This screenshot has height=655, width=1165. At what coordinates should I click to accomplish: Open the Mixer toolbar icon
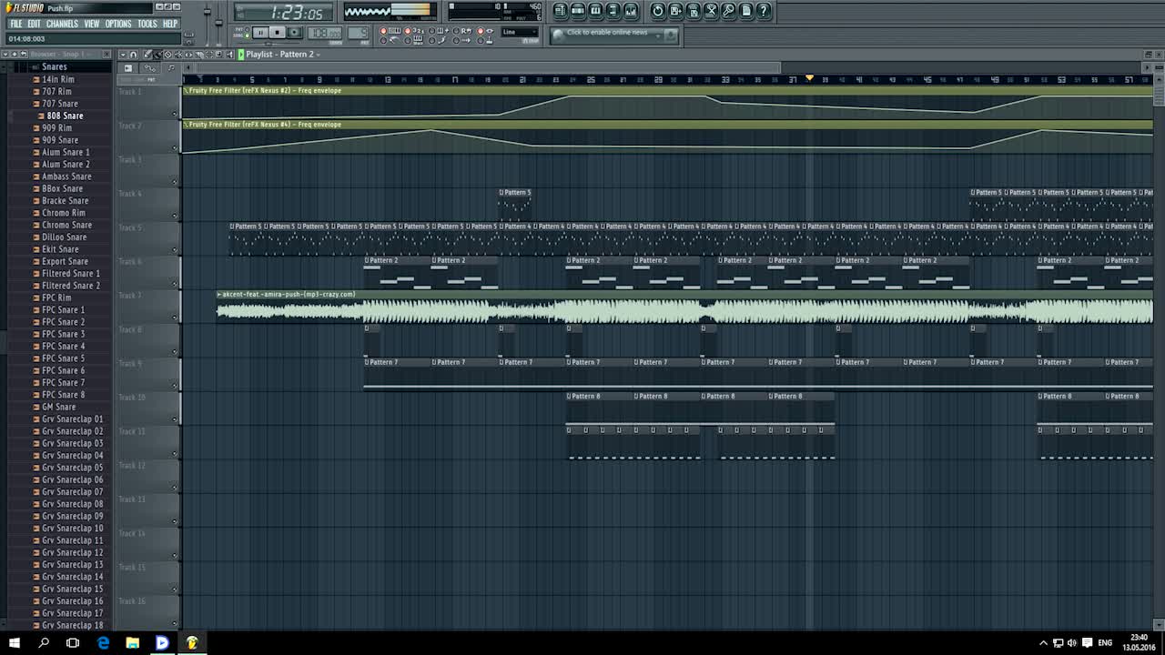[x=630, y=11]
